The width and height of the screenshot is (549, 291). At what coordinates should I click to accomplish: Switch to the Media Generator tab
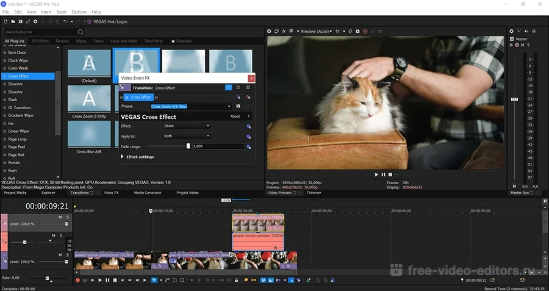(148, 193)
